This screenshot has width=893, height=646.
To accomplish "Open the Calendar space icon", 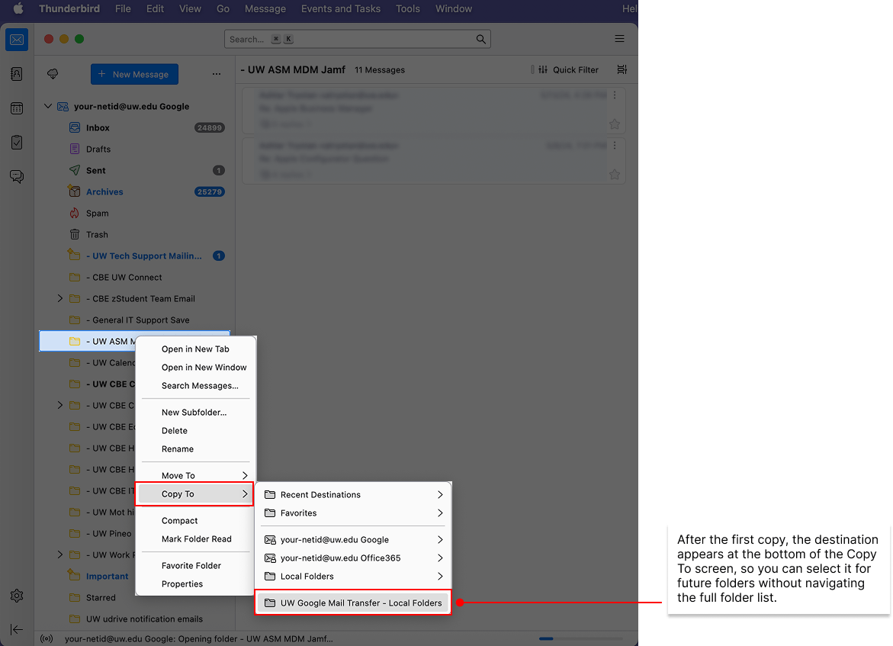I will tap(17, 108).
